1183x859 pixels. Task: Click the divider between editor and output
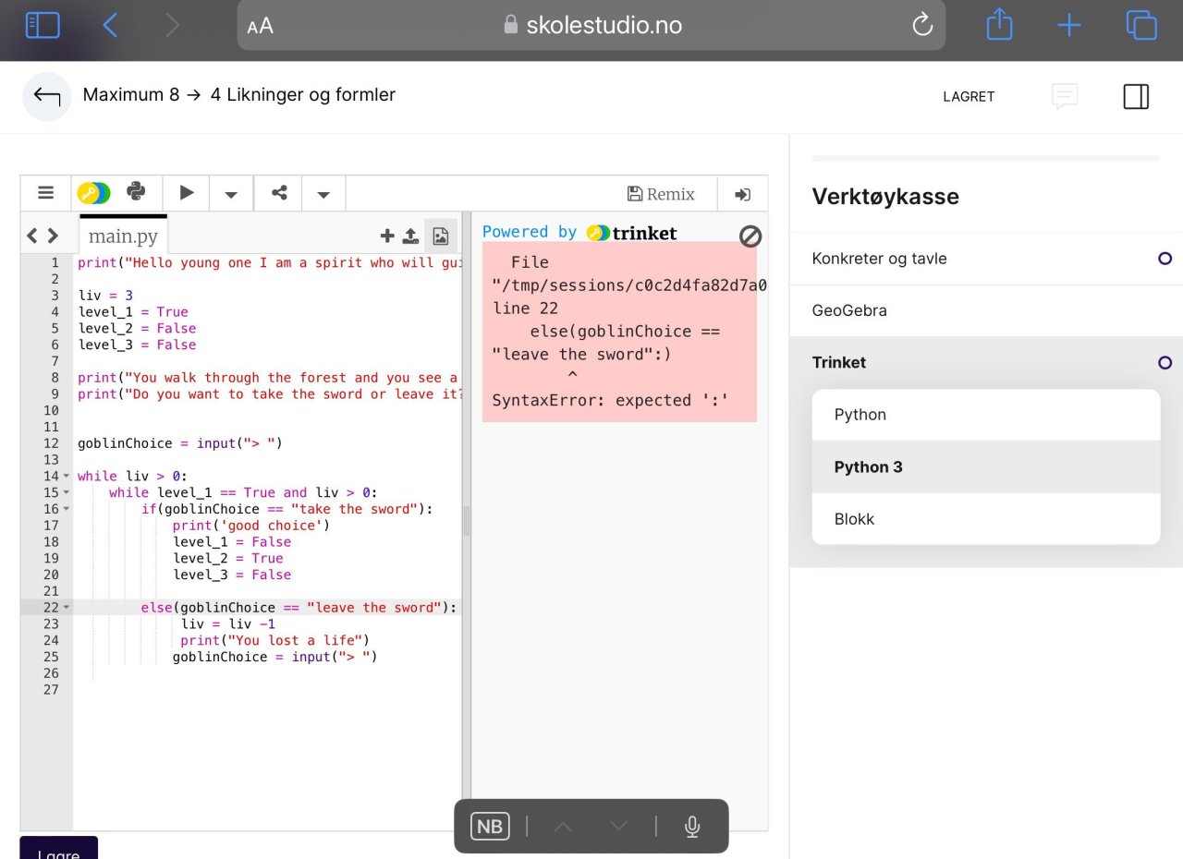tap(467, 522)
